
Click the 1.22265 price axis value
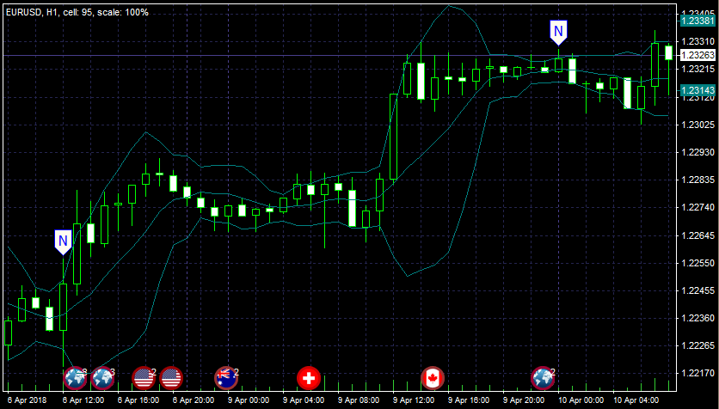point(697,345)
